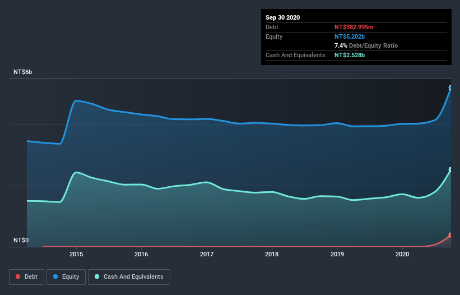
Task: Click the 2017 x-axis label
Action: point(207,254)
